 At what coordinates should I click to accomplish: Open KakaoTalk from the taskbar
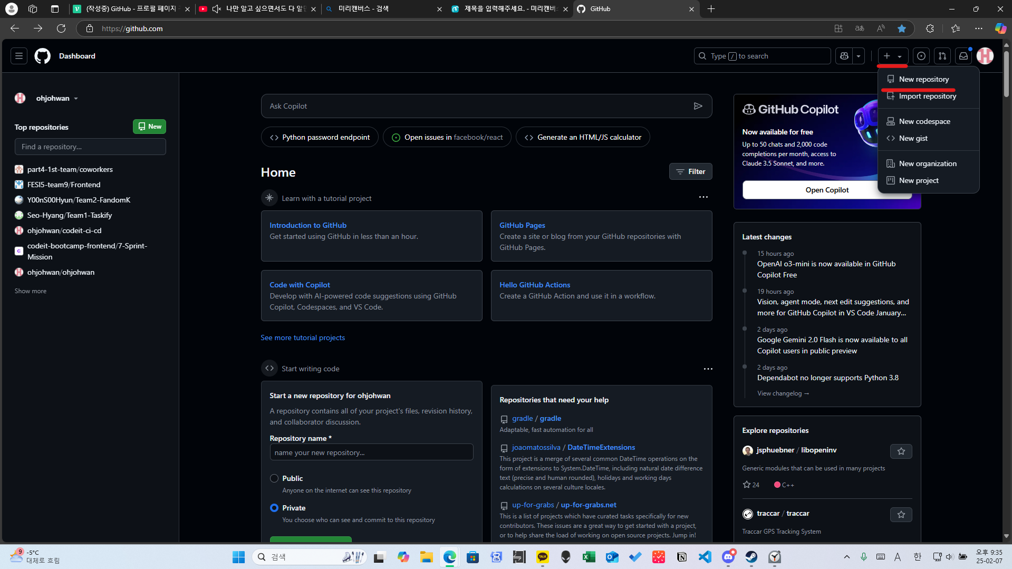[x=543, y=557]
